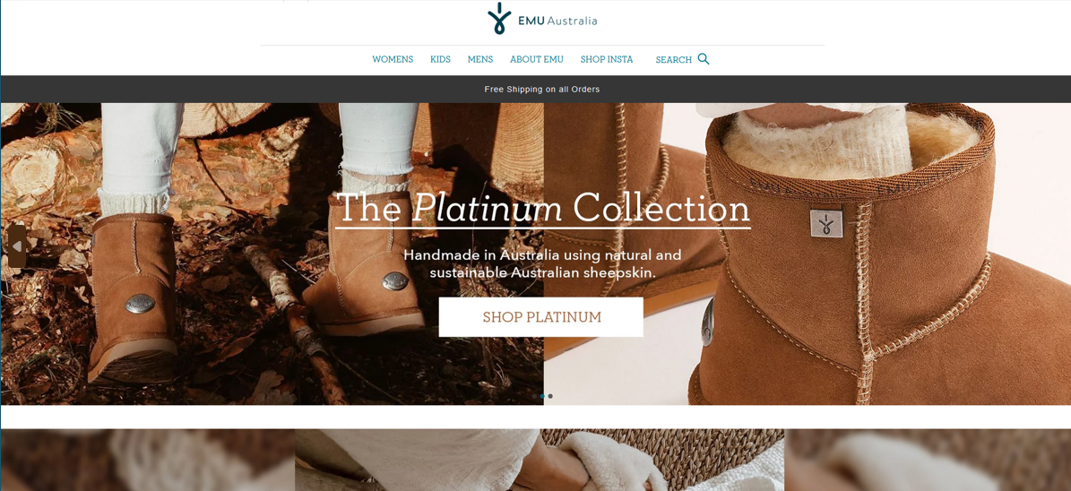Click the magnifying glass search icon
Viewport: 1071px width, 491px height.
tap(704, 59)
